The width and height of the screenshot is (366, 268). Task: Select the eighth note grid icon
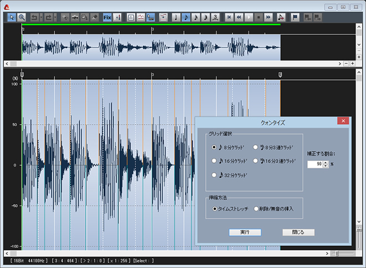186,17
